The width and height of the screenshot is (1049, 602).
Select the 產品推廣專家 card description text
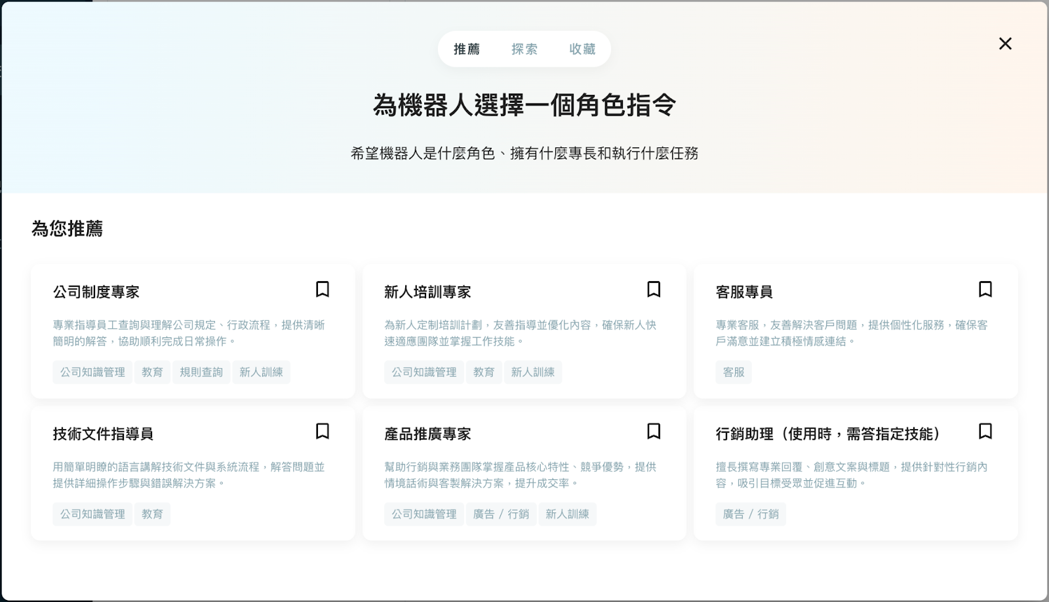(520, 475)
